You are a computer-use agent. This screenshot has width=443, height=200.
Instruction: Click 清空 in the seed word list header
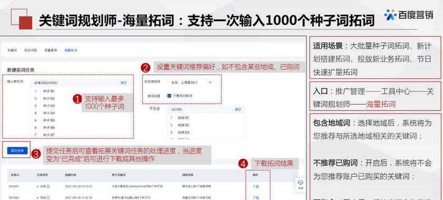click(124, 83)
